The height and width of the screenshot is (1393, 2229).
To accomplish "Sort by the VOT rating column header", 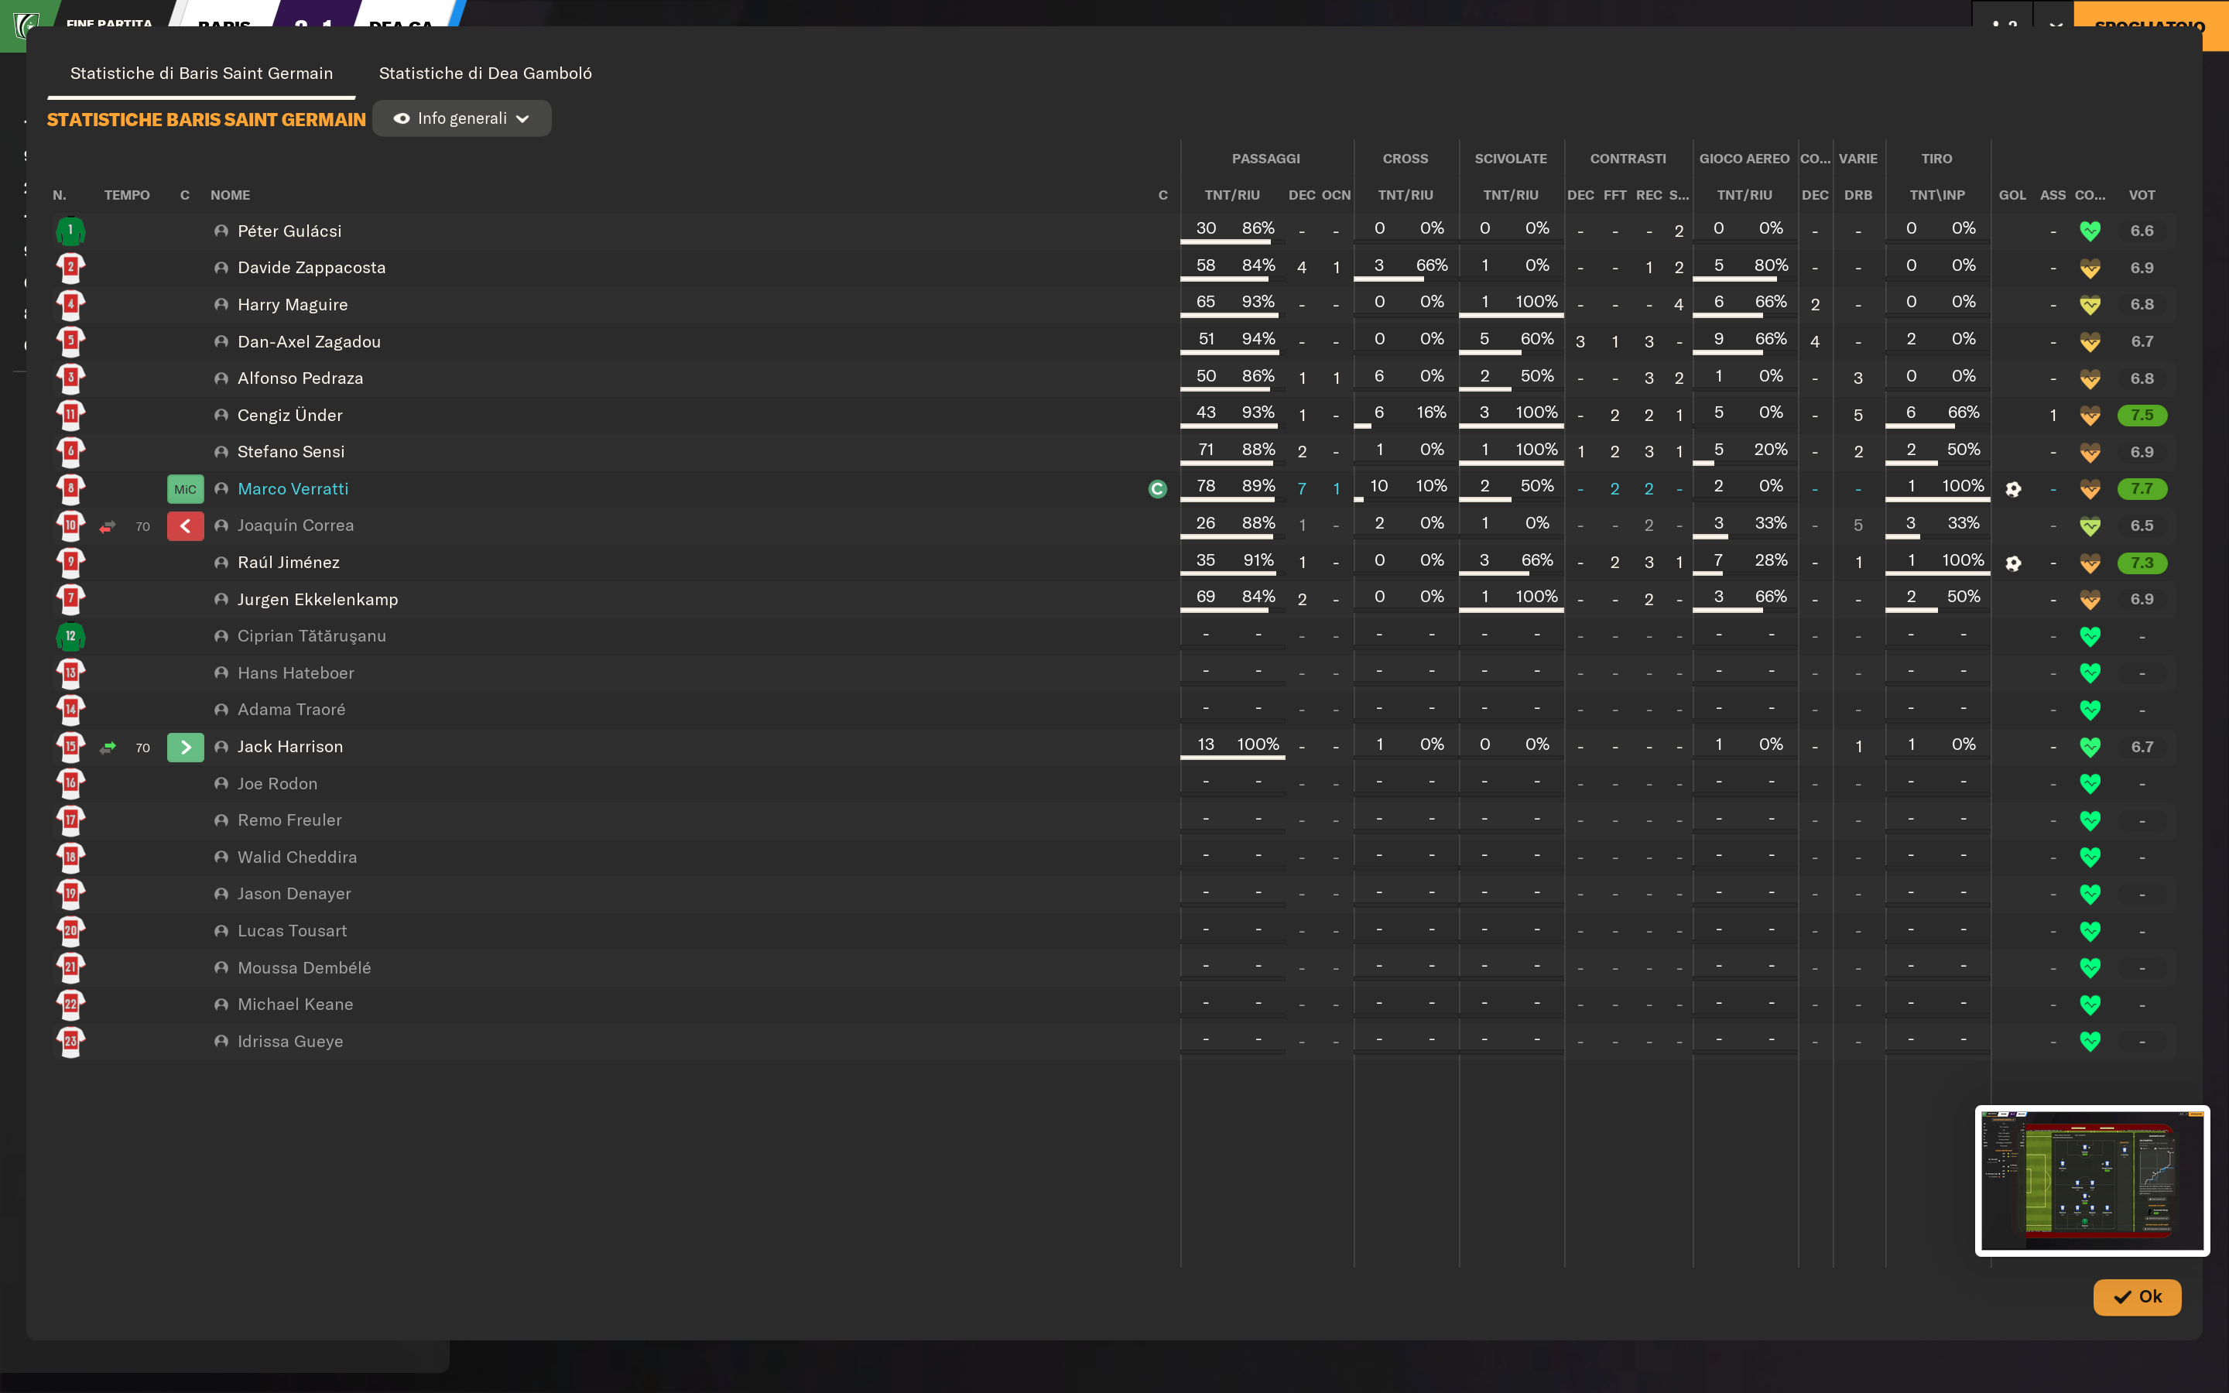I will (x=2142, y=195).
